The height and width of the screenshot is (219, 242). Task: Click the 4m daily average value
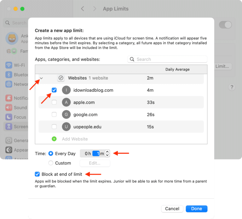click(150, 90)
